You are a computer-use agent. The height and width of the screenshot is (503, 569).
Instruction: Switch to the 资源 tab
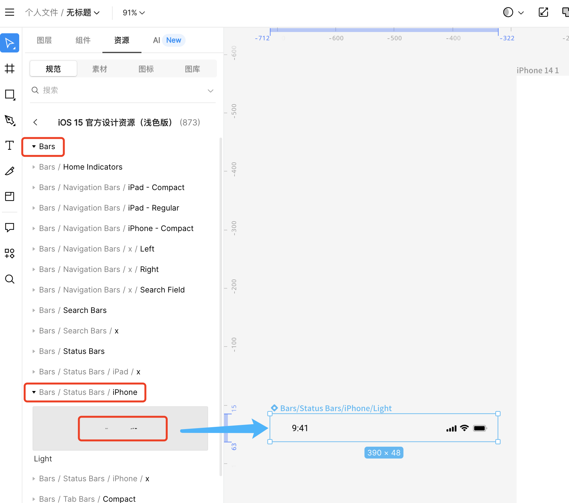(x=122, y=40)
